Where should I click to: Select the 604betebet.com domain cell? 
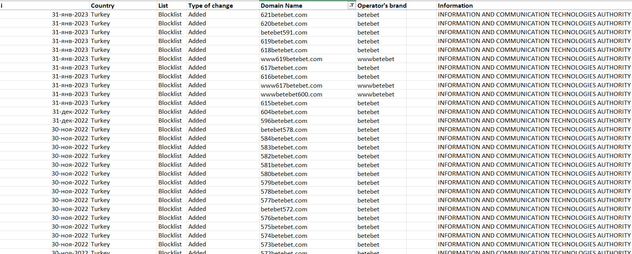point(284,112)
